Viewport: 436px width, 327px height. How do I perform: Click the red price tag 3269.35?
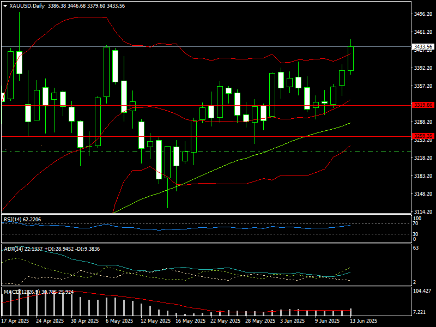[423, 136]
